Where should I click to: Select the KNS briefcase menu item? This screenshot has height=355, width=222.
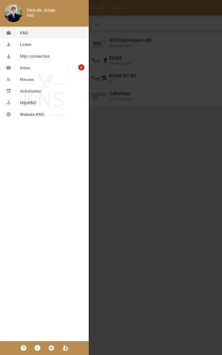pyautogui.click(x=44, y=33)
